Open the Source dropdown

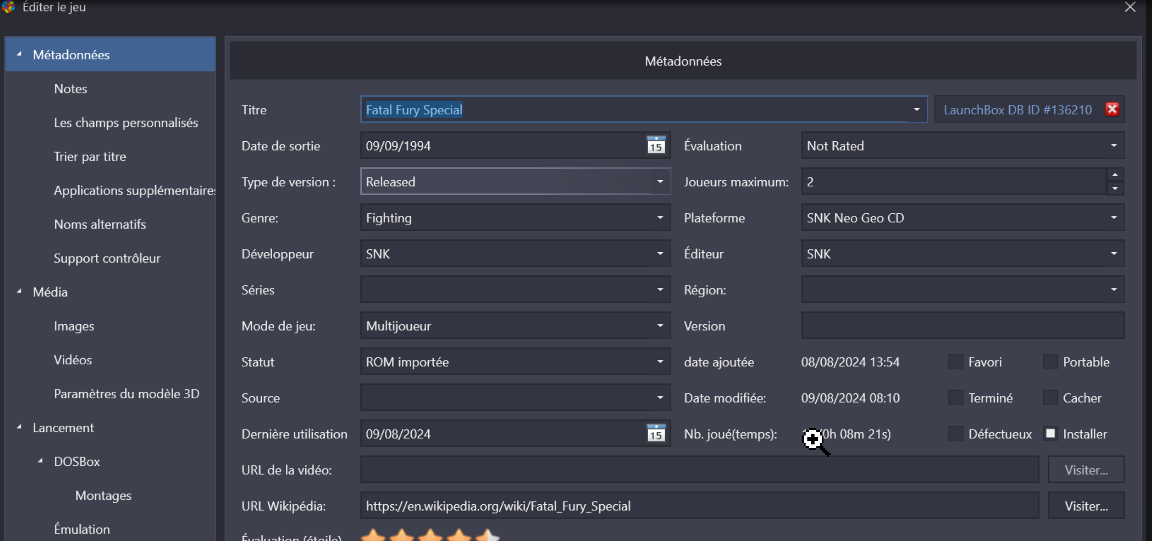[x=660, y=397]
